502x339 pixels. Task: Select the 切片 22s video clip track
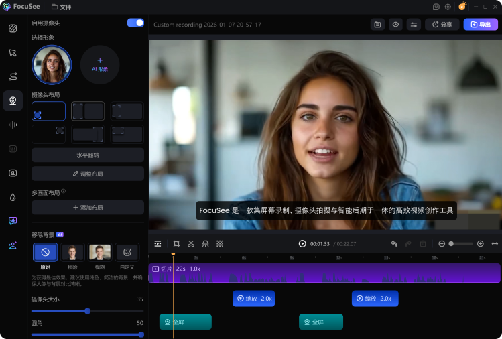[x=324, y=273]
